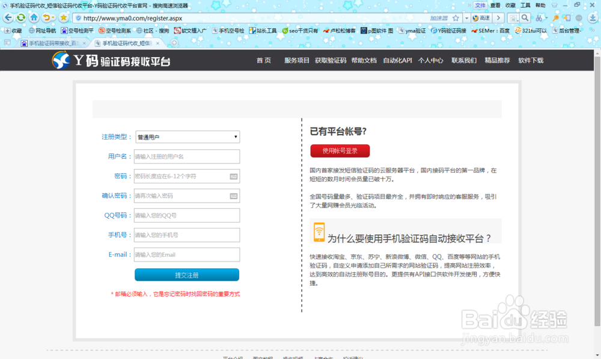Click the scissors screenshot tool icon
The height and width of the screenshot is (359, 601).
point(539,18)
